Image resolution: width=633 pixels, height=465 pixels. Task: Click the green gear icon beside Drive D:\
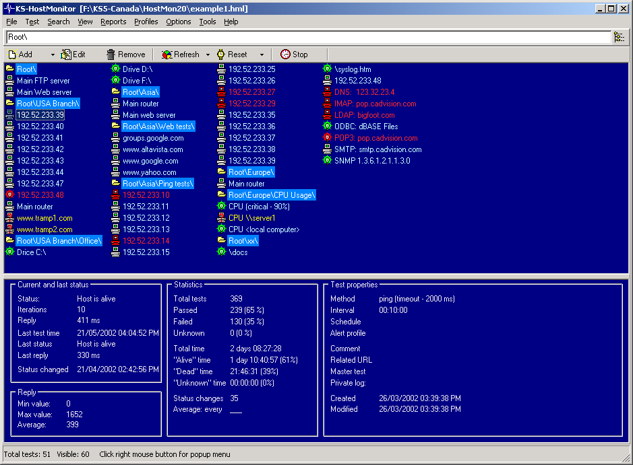pyautogui.click(x=115, y=69)
